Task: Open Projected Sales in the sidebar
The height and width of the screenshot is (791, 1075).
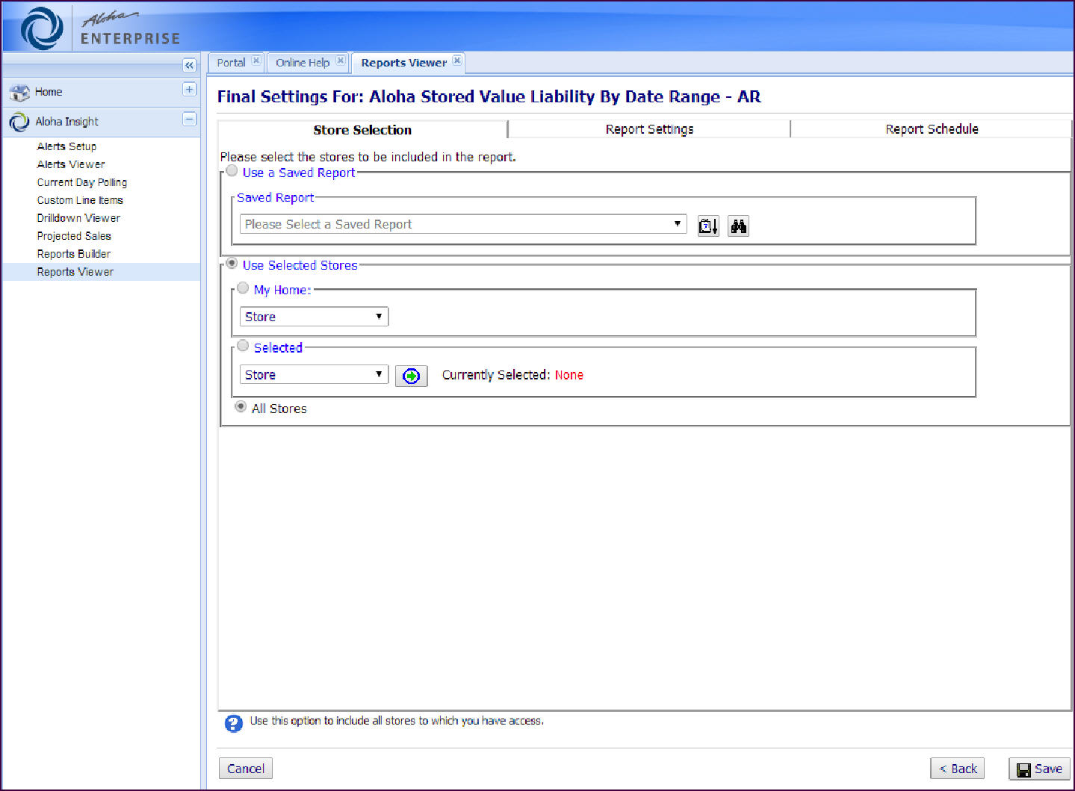Action: pyautogui.click(x=74, y=236)
